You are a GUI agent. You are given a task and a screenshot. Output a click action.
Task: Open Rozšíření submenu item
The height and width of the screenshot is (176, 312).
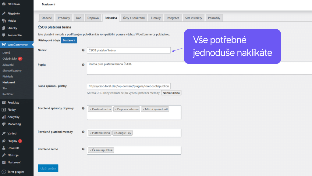click(x=8, y=94)
